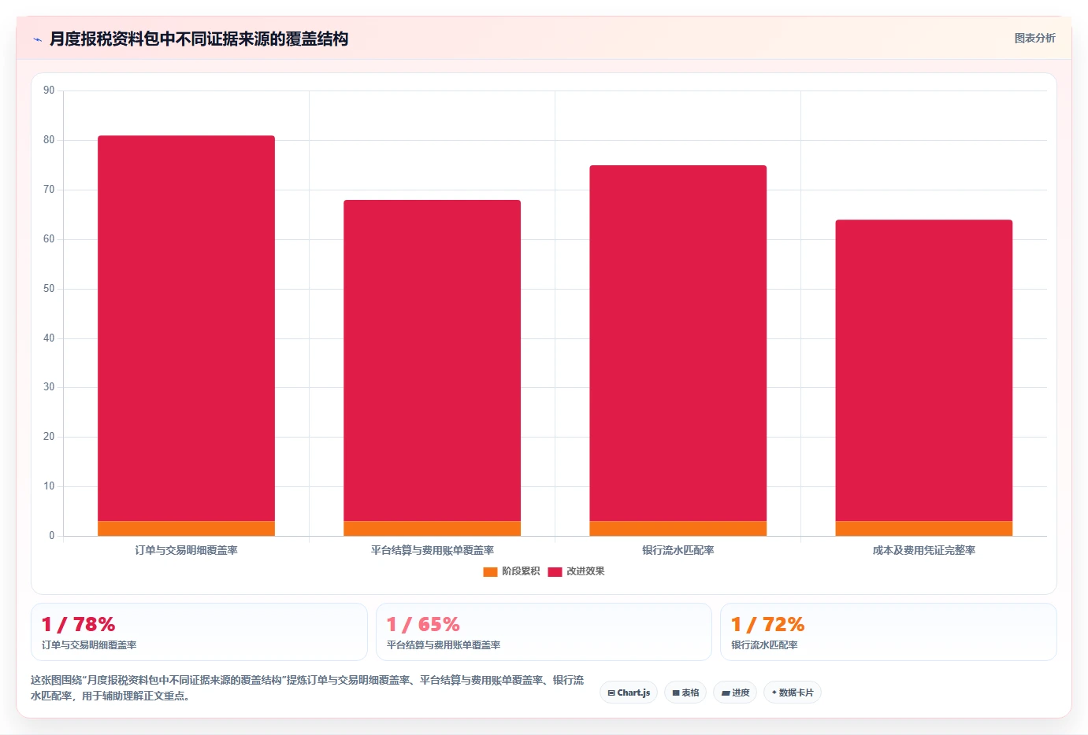Click the chart title 月度报税资料包中不同证据来源的覆盖结构
The height and width of the screenshot is (735, 1088).
click(199, 39)
